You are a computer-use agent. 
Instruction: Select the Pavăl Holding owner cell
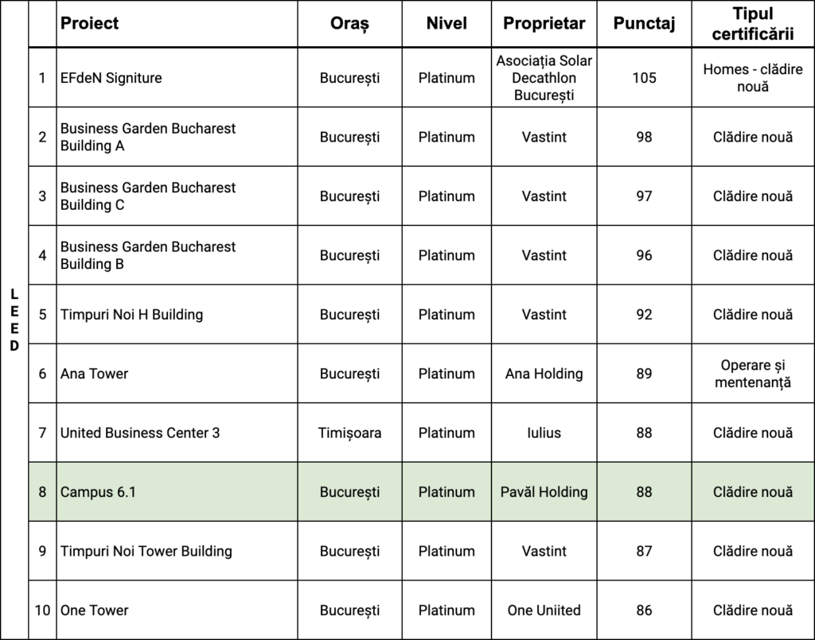544,492
